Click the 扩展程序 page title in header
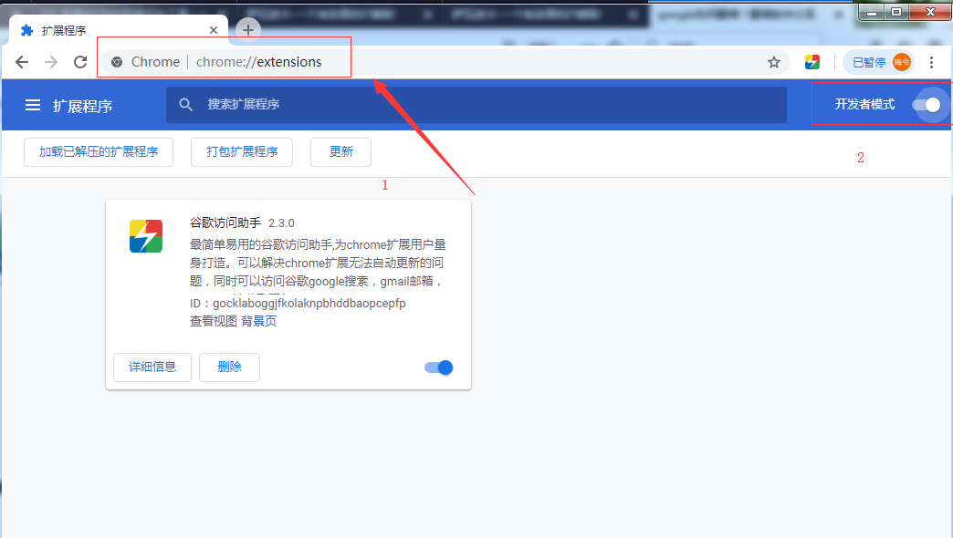953x538 pixels. (x=83, y=107)
